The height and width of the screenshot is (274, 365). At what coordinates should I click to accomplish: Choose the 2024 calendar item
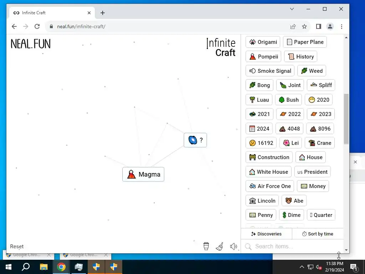click(x=259, y=128)
